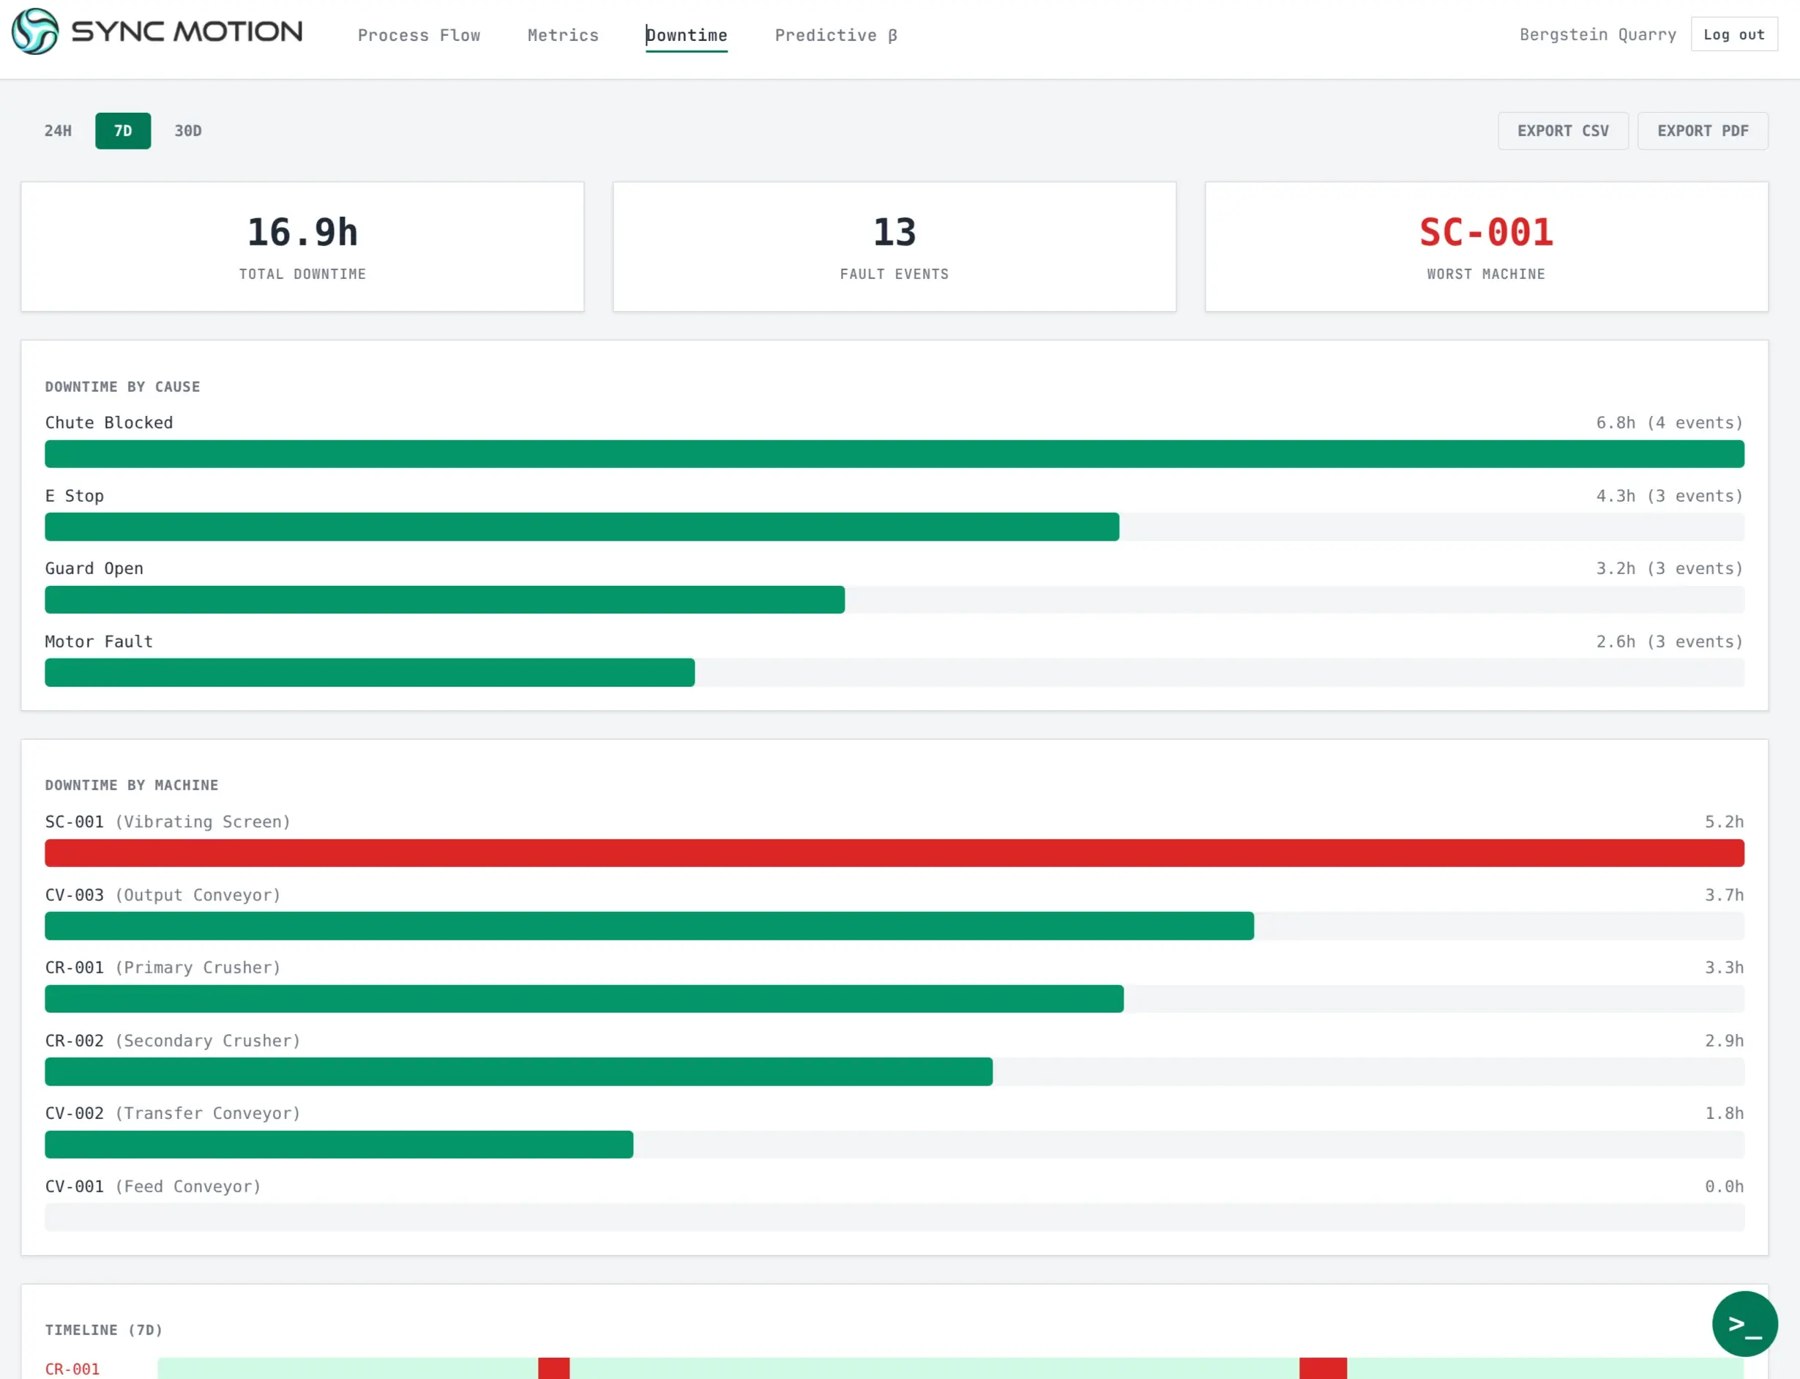The width and height of the screenshot is (1800, 1379).
Task: Click the Chute Blocked downtime bar
Action: (x=895, y=454)
